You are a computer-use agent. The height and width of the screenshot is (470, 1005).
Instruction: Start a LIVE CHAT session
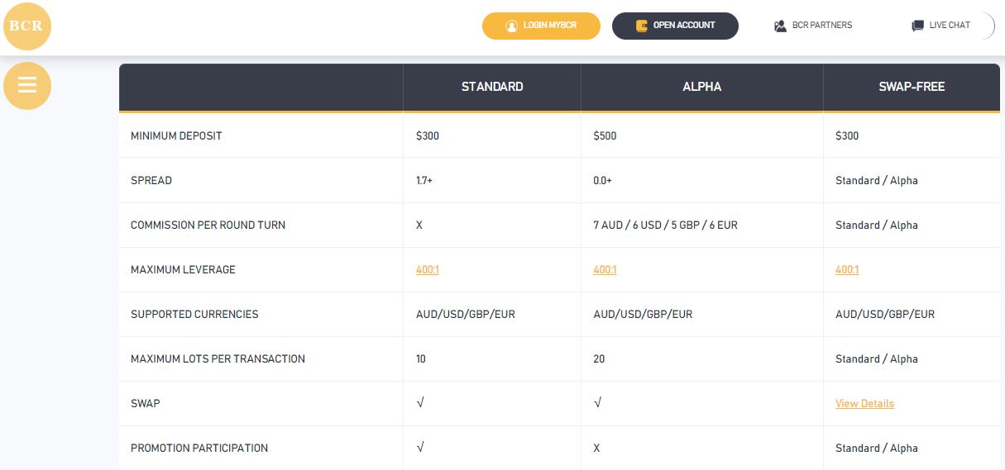(x=940, y=26)
